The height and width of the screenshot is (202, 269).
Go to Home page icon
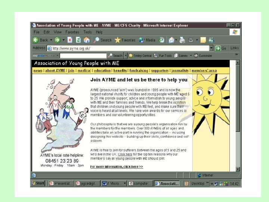point(87,40)
